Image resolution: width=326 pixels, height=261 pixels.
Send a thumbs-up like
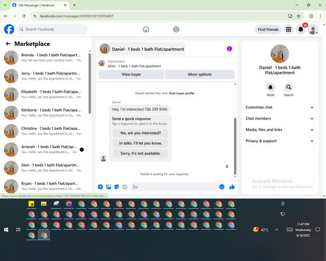pos(232,187)
